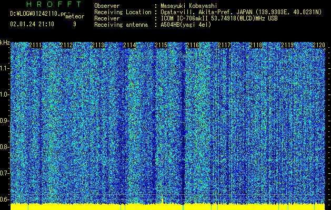331x210 pixels.
Task: Select the log file path D:¥LOG¥01242110
Action: pyautogui.click(x=35, y=14)
